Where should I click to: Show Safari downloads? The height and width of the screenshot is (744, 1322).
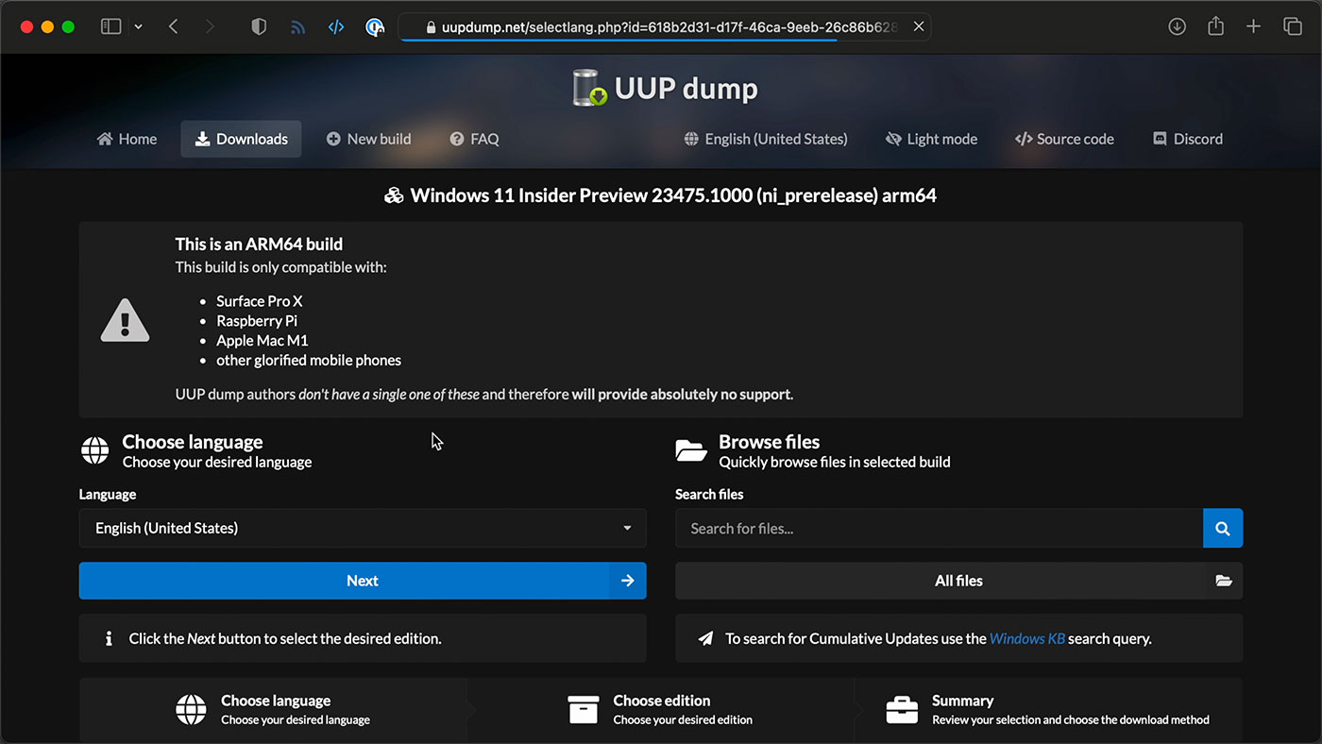(1177, 26)
